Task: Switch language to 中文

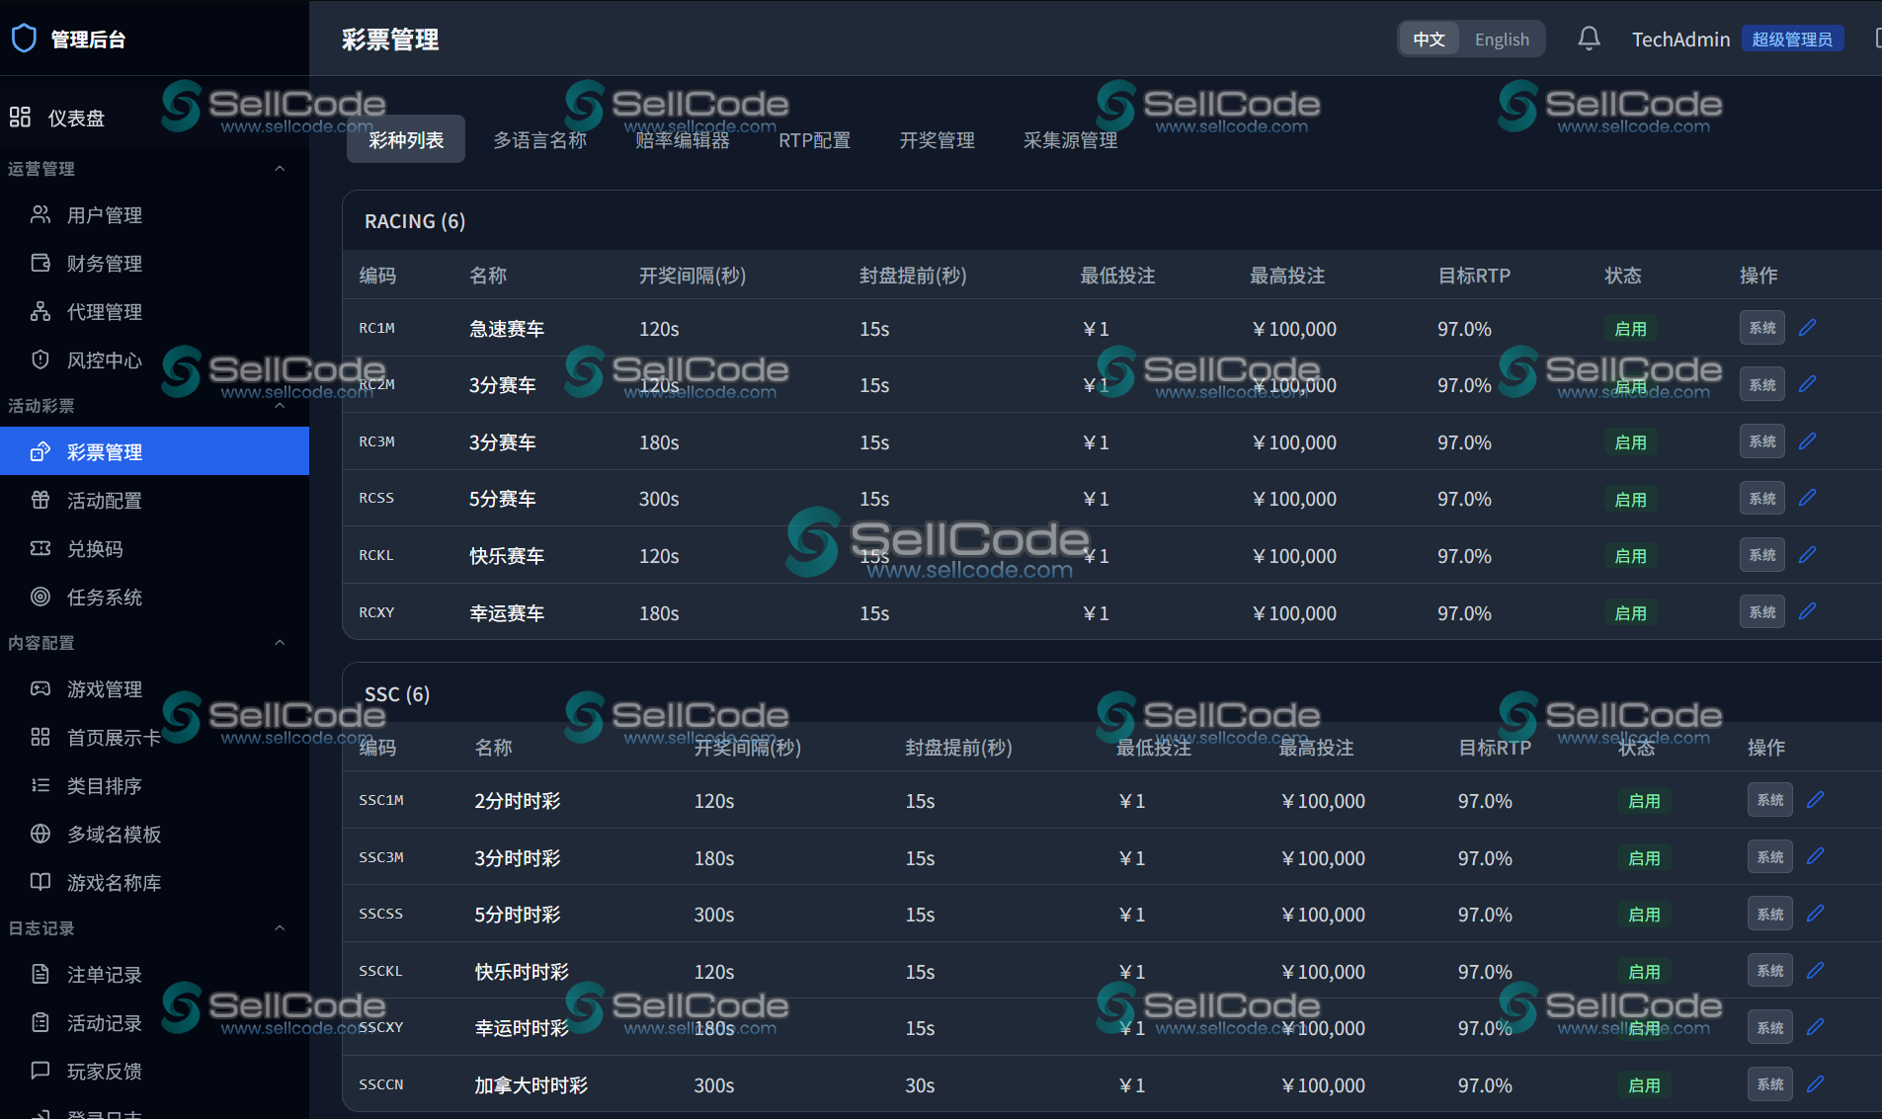Action: pos(1429,40)
